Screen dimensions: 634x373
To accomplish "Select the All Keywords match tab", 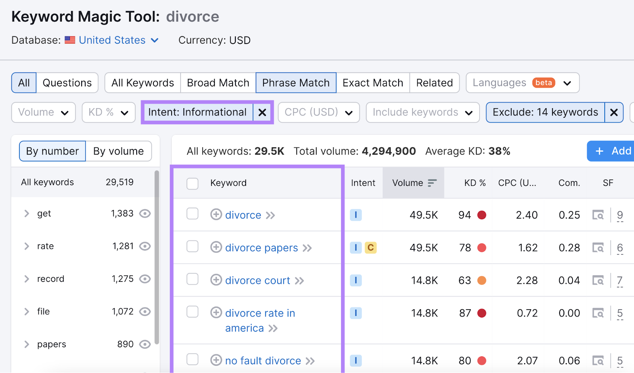I will click(143, 83).
